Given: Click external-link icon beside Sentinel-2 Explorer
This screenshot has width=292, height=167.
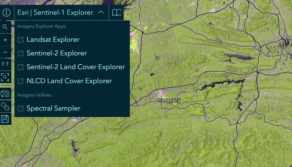Looking at the screenshot, I should pos(21,53).
